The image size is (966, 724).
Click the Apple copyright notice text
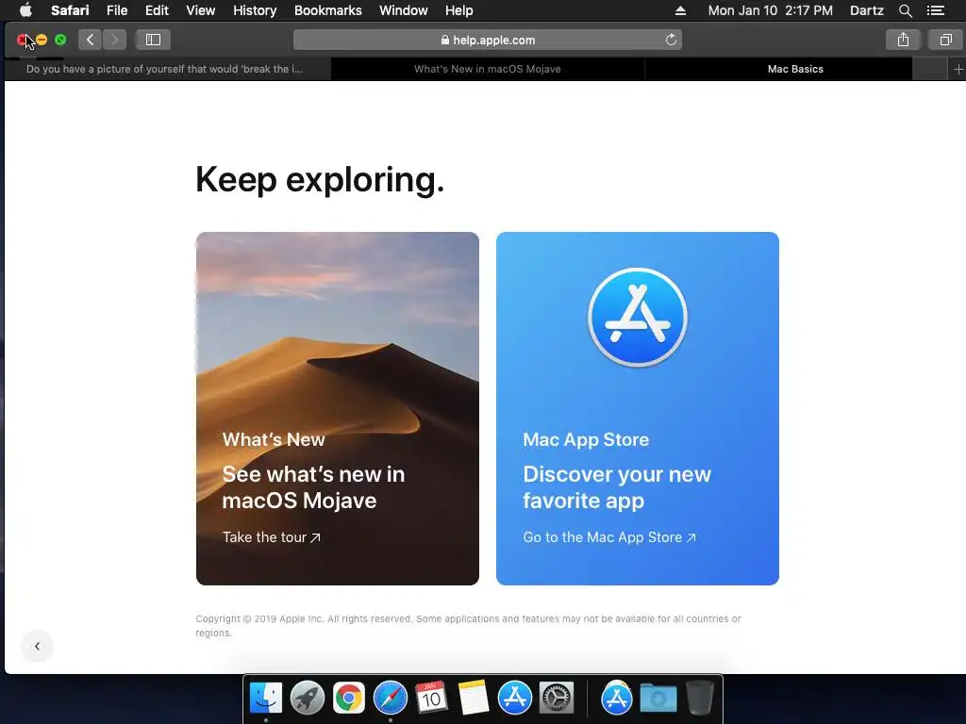[468, 626]
